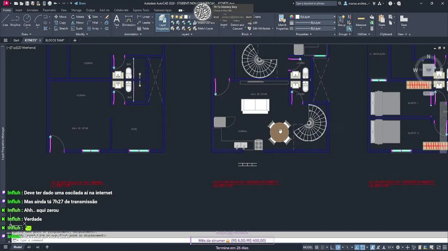Screen dimensions: 448x251
Task: Click the Paste clipboard button
Action: 382,21
